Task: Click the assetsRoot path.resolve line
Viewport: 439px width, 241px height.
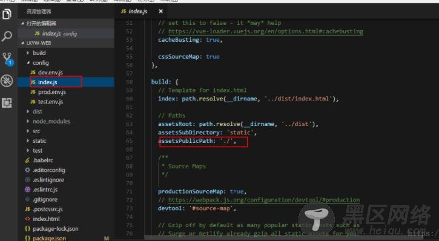Action: (238, 124)
